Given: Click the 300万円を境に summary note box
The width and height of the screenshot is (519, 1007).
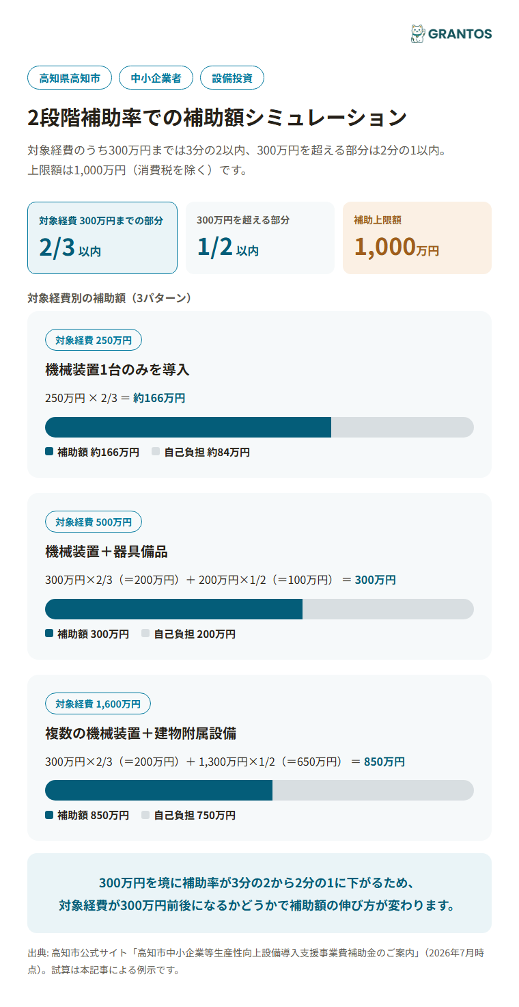Looking at the screenshot, I should (x=259, y=893).
